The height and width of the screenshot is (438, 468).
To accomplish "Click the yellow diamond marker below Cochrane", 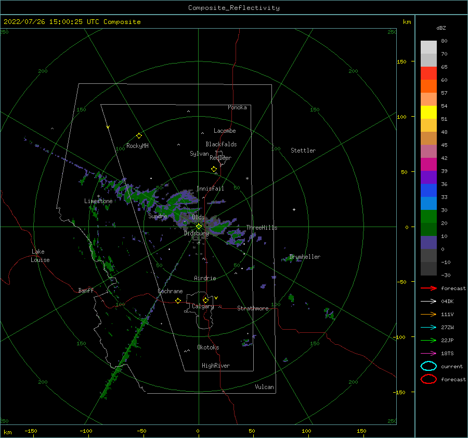I will click(178, 301).
